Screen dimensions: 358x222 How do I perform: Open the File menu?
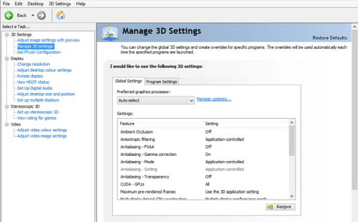[x=6, y=4]
